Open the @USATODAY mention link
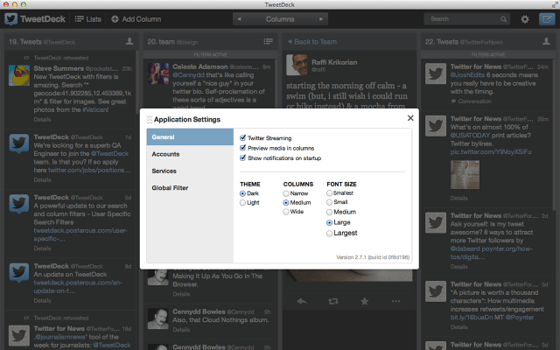Viewport: 560px width, 350px height. 470,136
